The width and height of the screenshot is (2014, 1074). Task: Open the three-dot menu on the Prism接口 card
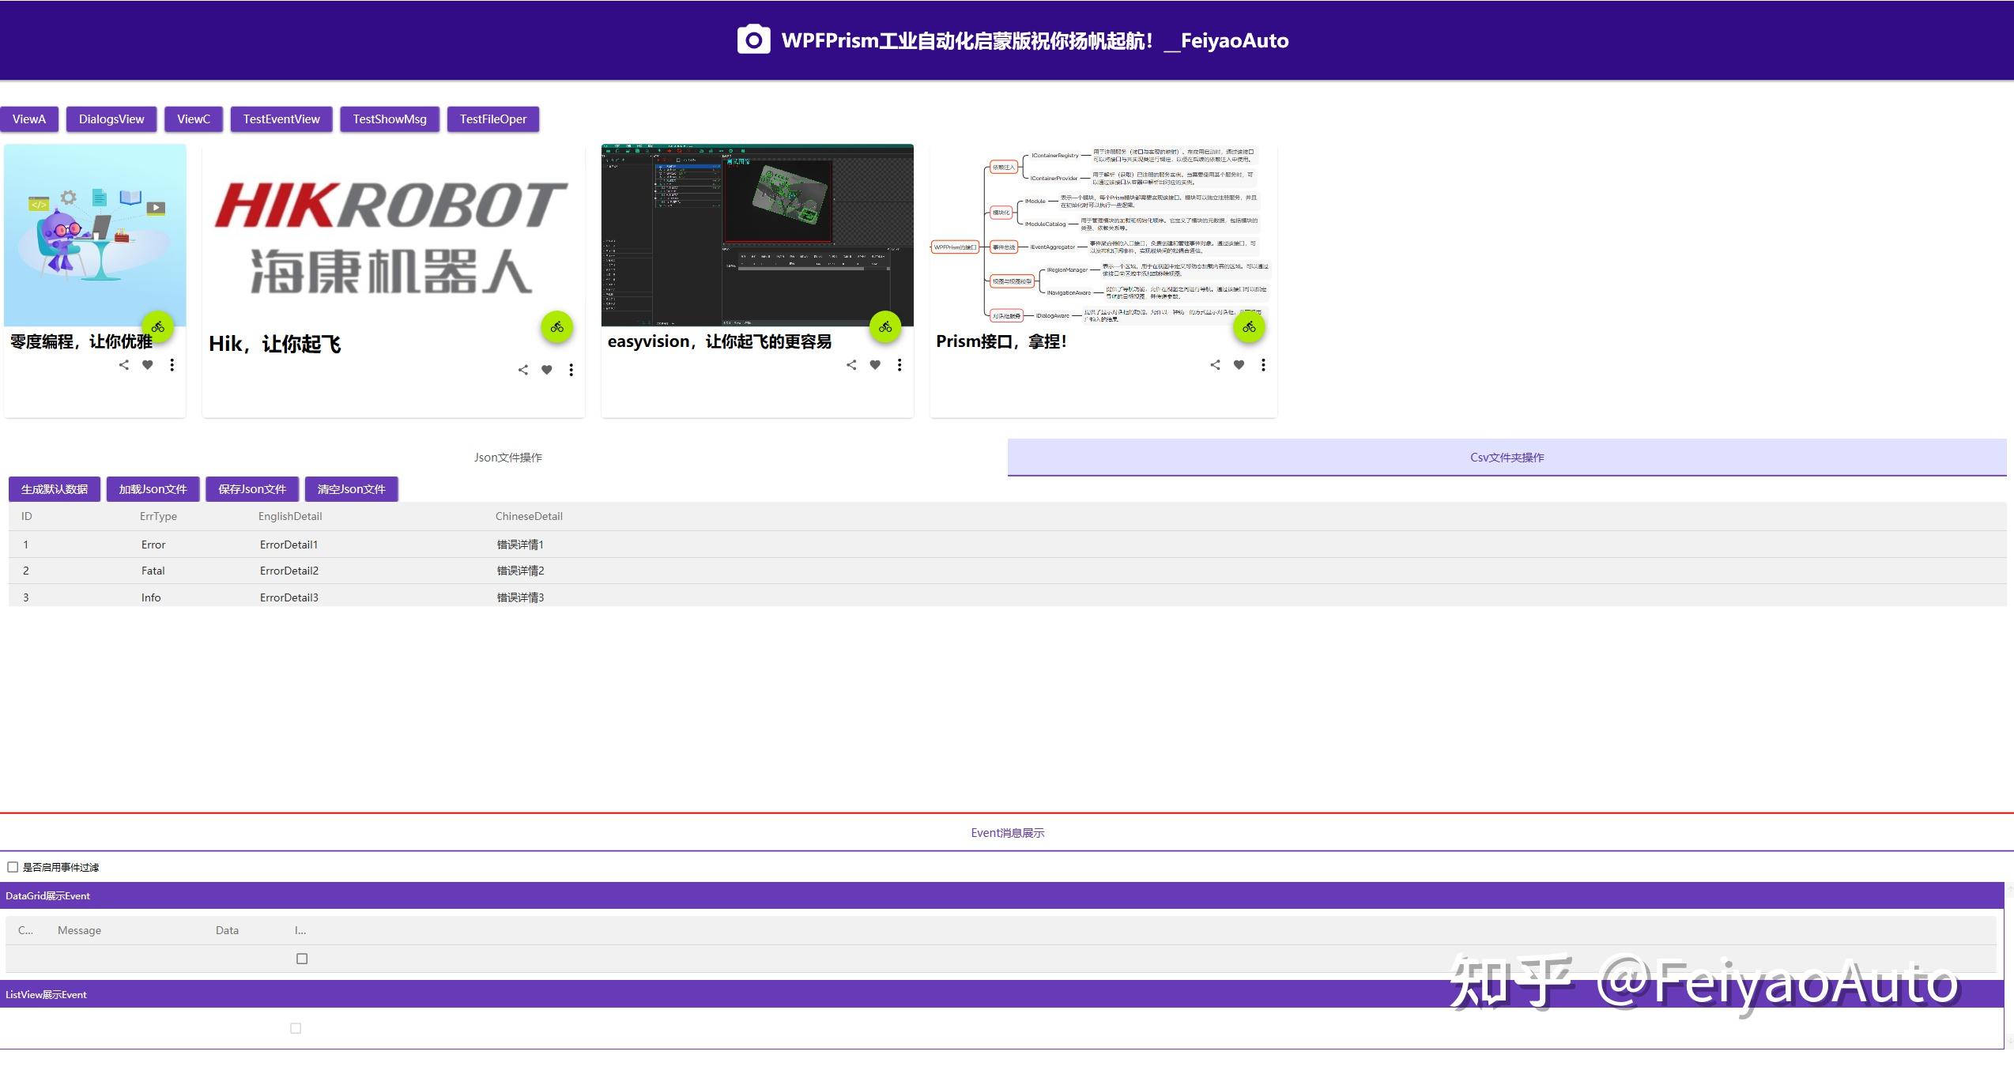pyautogui.click(x=1263, y=364)
